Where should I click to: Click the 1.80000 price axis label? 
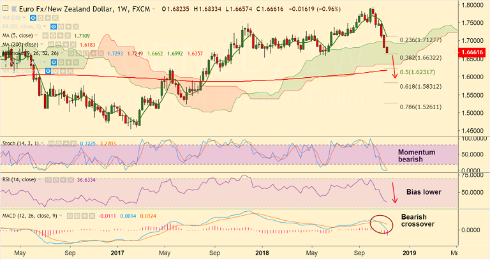click(x=473, y=5)
